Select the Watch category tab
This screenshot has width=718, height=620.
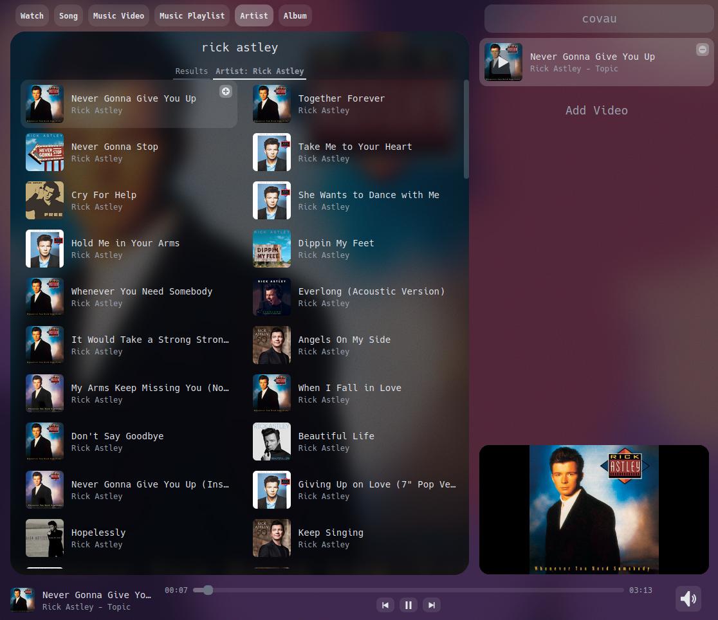[32, 15]
